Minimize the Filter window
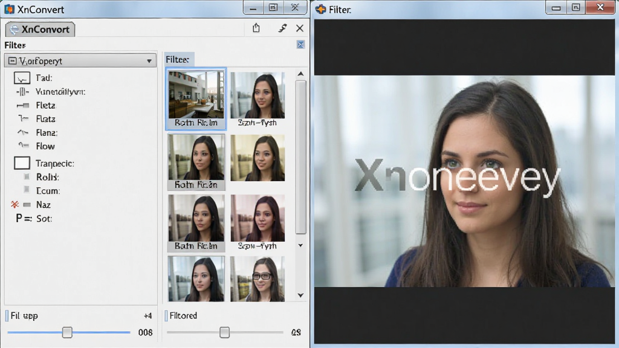This screenshot has width=619, height=348. (x=556, y=8)
